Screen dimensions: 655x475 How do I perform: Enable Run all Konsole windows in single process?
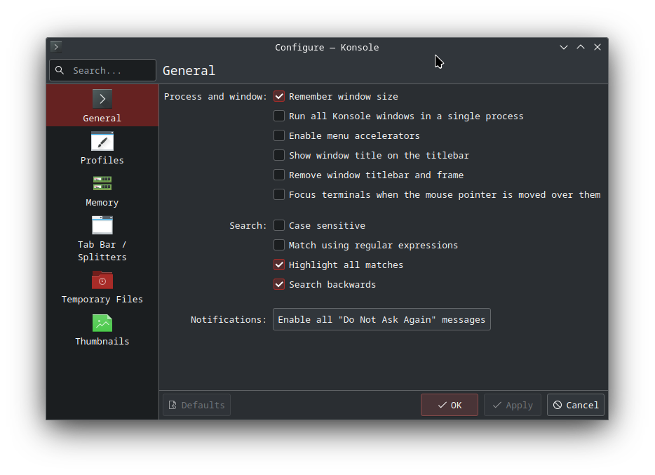(279, 116)
